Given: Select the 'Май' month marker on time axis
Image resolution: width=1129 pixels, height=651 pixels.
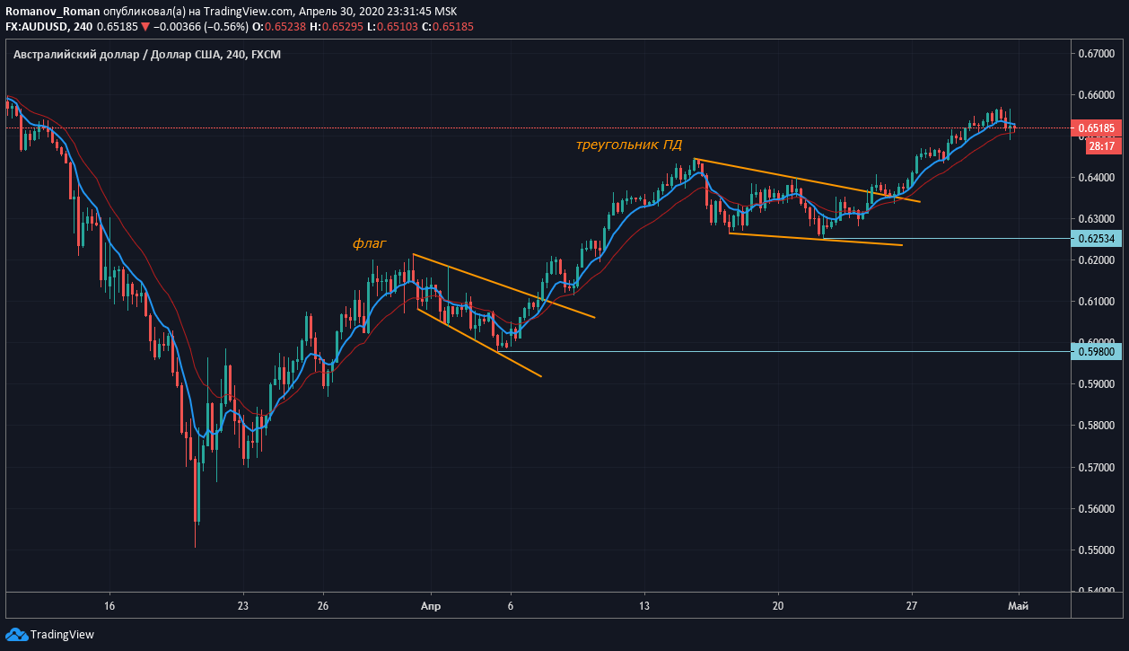Looking at the screenshot, I should click(x=1019, y=606).
